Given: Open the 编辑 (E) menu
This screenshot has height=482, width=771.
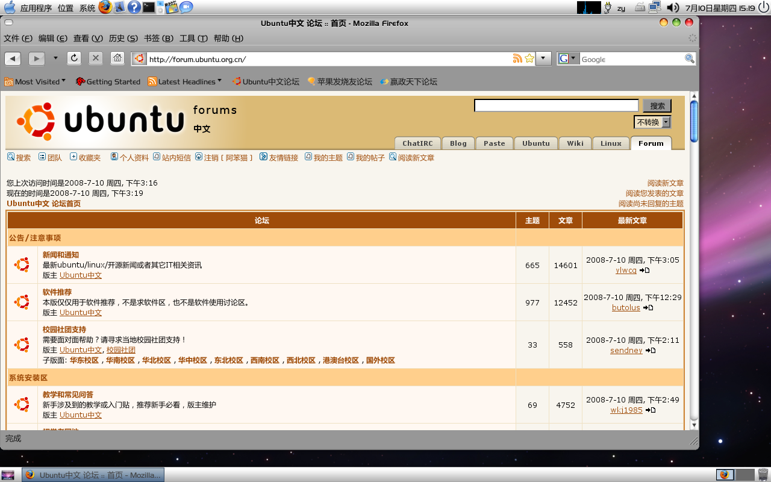Looking at the screenshot, I should pyautogui.click(x=53, y=38).
